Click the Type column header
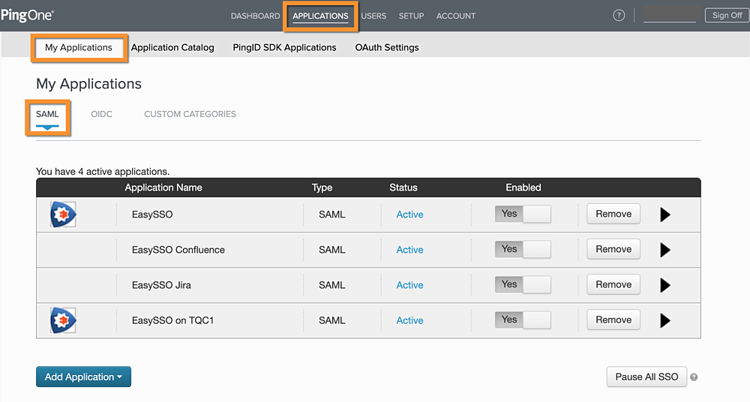Viewport: 750px width, 402px height. (x=322, y=187)
